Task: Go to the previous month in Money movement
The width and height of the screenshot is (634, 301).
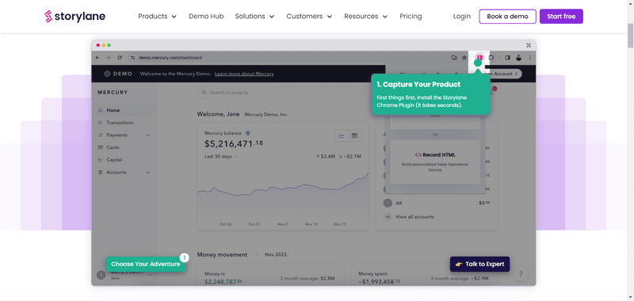Action: (x=257, y=254)
